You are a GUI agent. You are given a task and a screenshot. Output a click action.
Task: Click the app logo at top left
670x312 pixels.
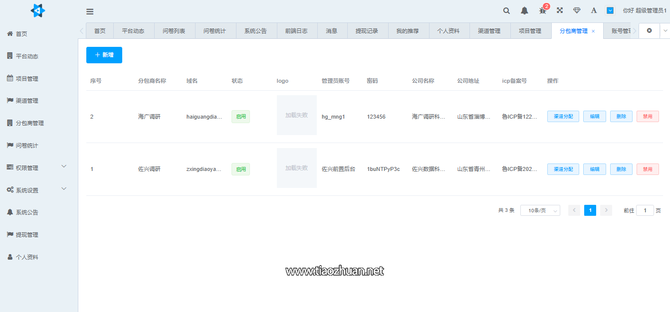click(38, 10)
